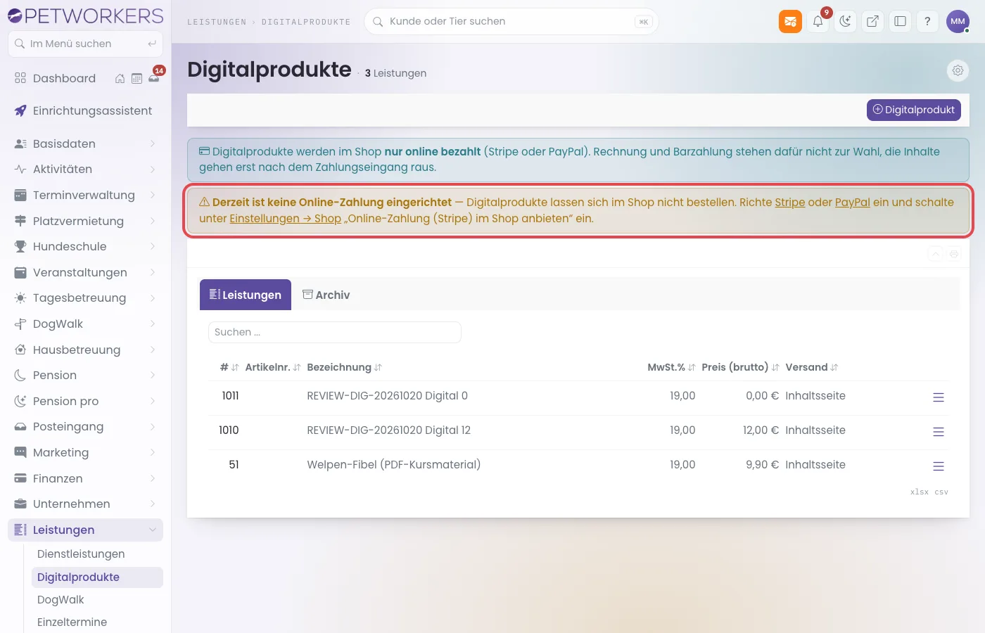Sort table by Versand column
This screenshot has width=985, height=633.
coord(812,367)
